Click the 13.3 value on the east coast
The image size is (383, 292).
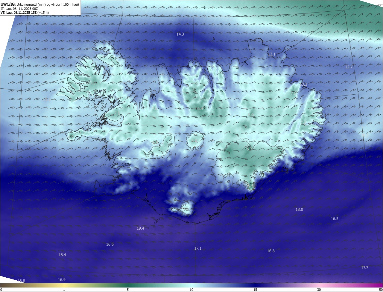304,84
